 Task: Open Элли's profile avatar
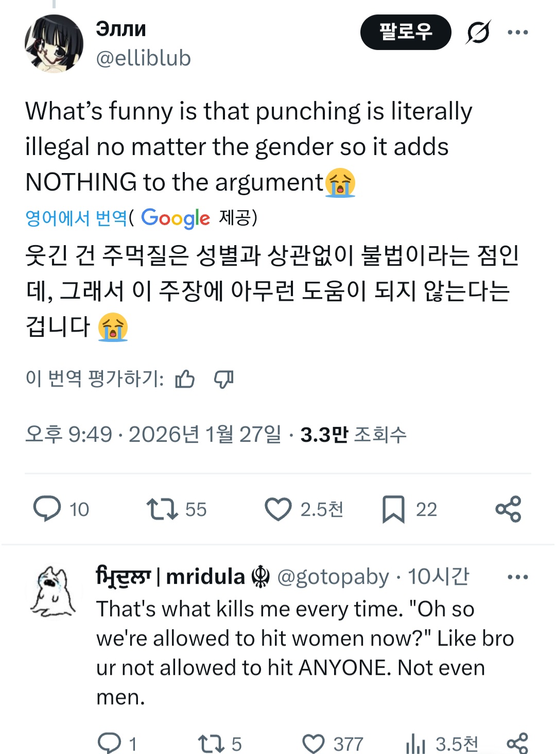click(54, 44)
